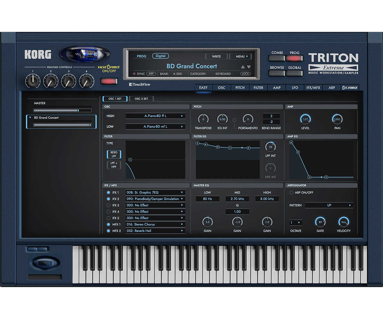The width and height of the screenshot is (383, 319).
Task: Click the MID frequency field showing 2.70 kHz
Action: [x=237, y=199]
